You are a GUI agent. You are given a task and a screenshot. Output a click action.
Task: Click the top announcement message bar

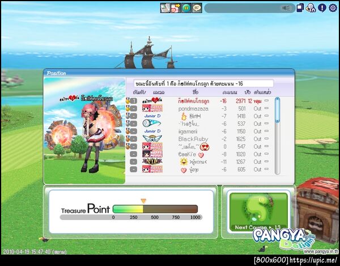point(203,83)
